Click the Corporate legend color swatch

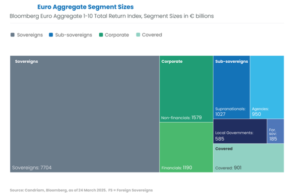(x=101, y=35)
